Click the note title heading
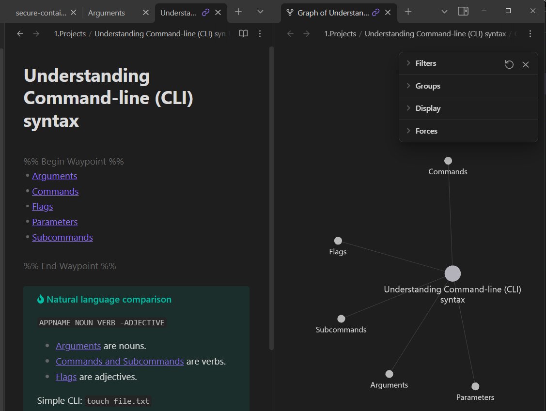546x411 pixels. pos(109,98)
